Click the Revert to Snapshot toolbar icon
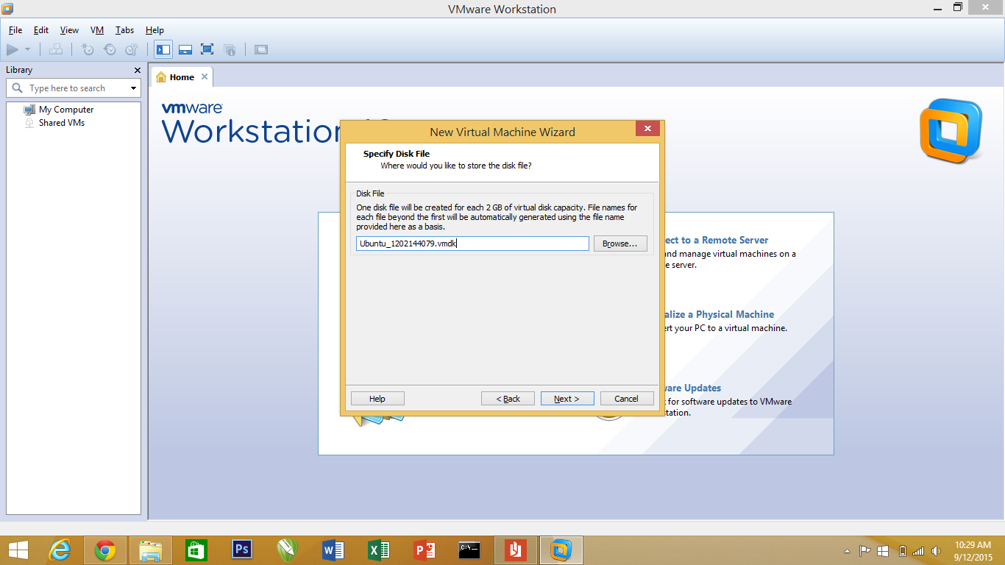Image resolution: width=1005 pixels, height=565 pixels. click(x=110, y=49)
